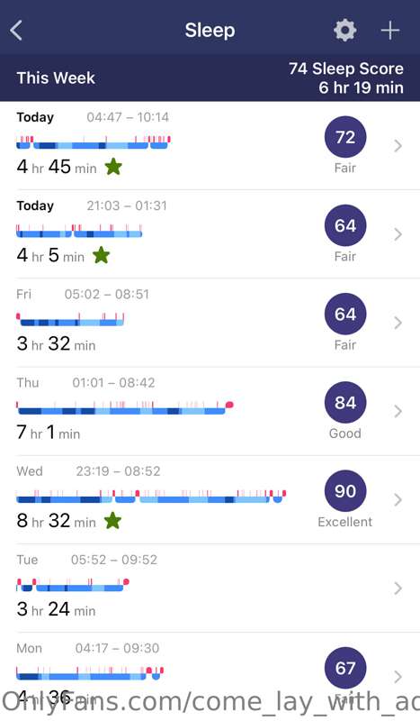Screen dimensions: 420x721
Task: Expand Fri 05:02 – 08:51 entry chevron
Action: point(398,323)
